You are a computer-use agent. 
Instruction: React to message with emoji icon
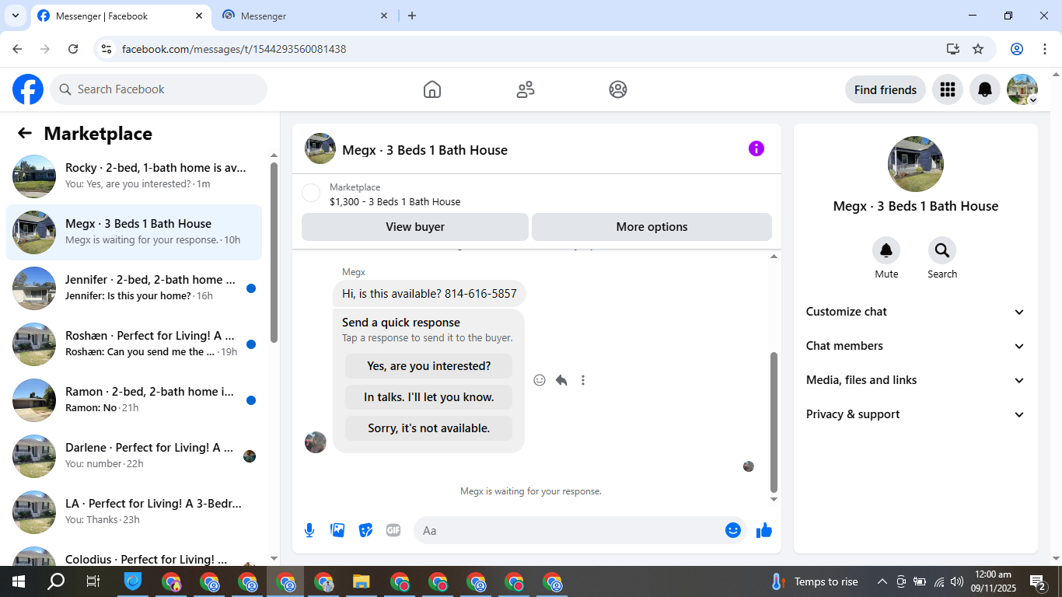coord(540,380)
